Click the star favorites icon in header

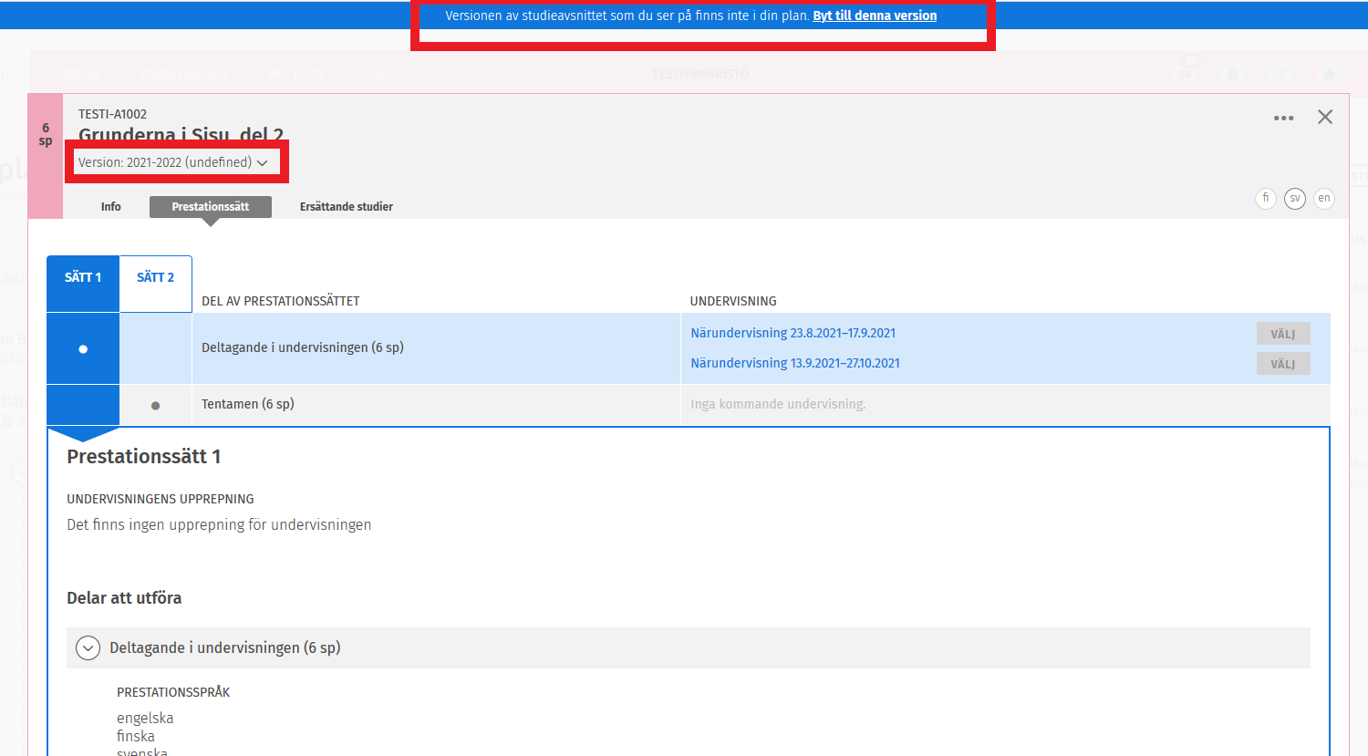coord(1329,74)
